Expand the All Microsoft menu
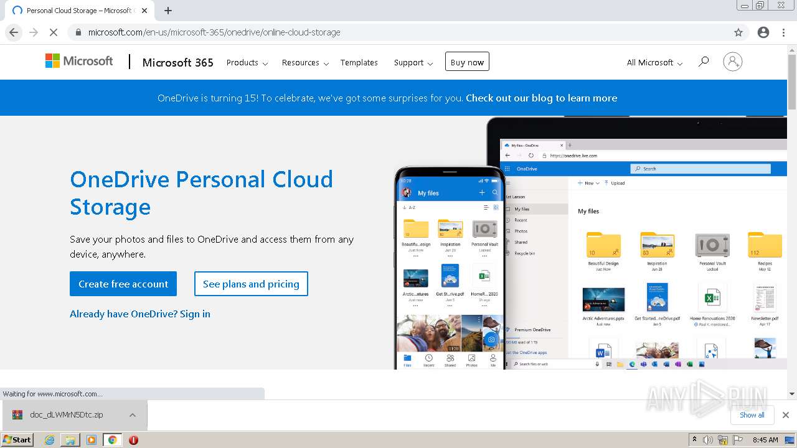797x448 pixels. coord(654,63)
